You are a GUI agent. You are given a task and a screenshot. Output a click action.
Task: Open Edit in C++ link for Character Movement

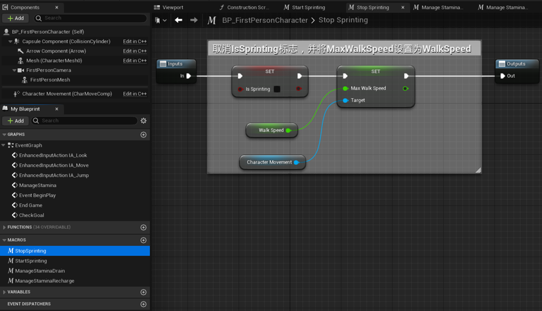coord(135,94)
